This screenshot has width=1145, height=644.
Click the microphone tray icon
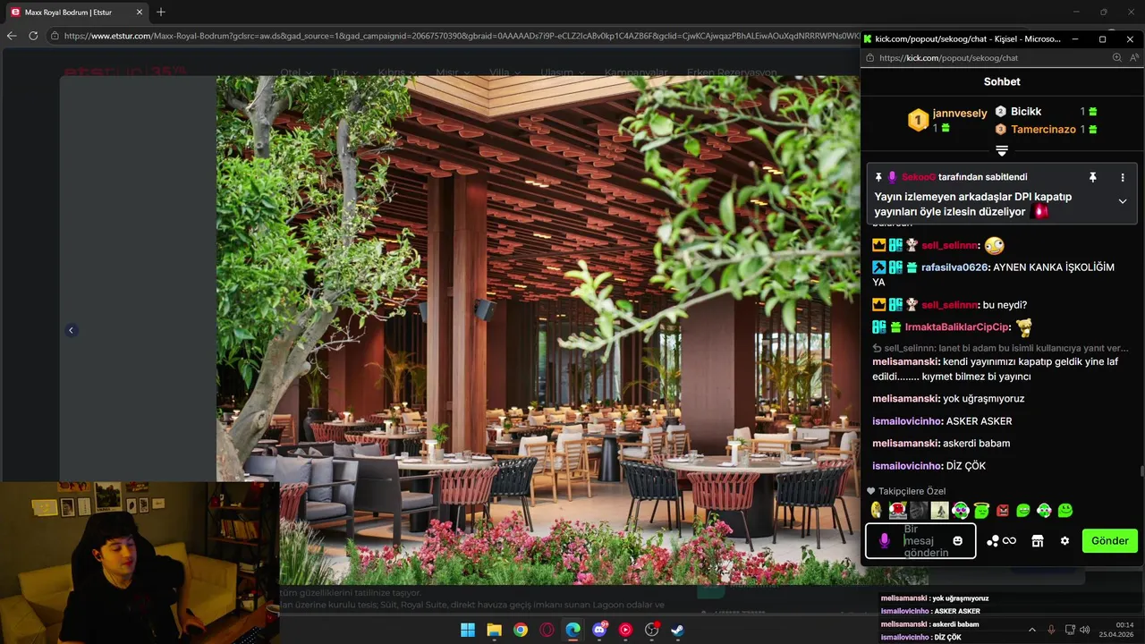click(1051, 630)
